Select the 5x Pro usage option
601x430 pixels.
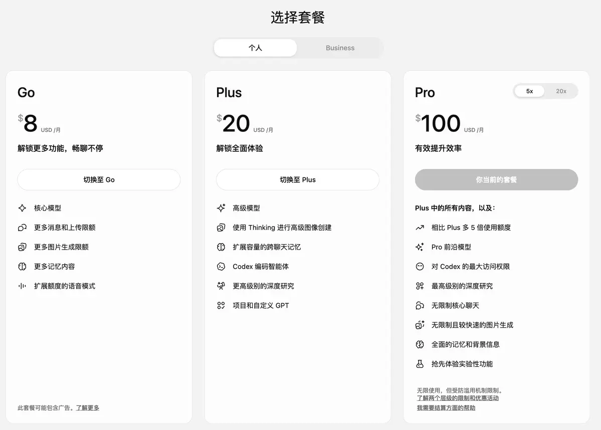[529, 91]
